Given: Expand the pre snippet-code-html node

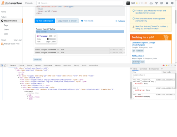Looking at the screenshot, I should (20, 82).
